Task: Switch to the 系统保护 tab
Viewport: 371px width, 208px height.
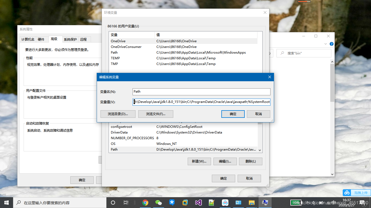Action: (70, 40)
